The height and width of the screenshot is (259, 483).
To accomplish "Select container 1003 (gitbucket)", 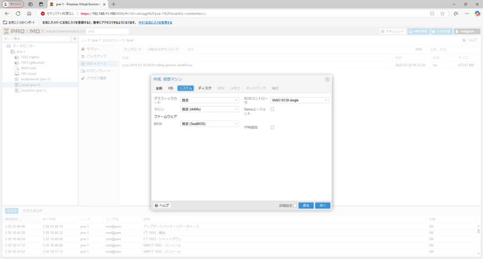I will pyautogui.click(x=33, y=63).
